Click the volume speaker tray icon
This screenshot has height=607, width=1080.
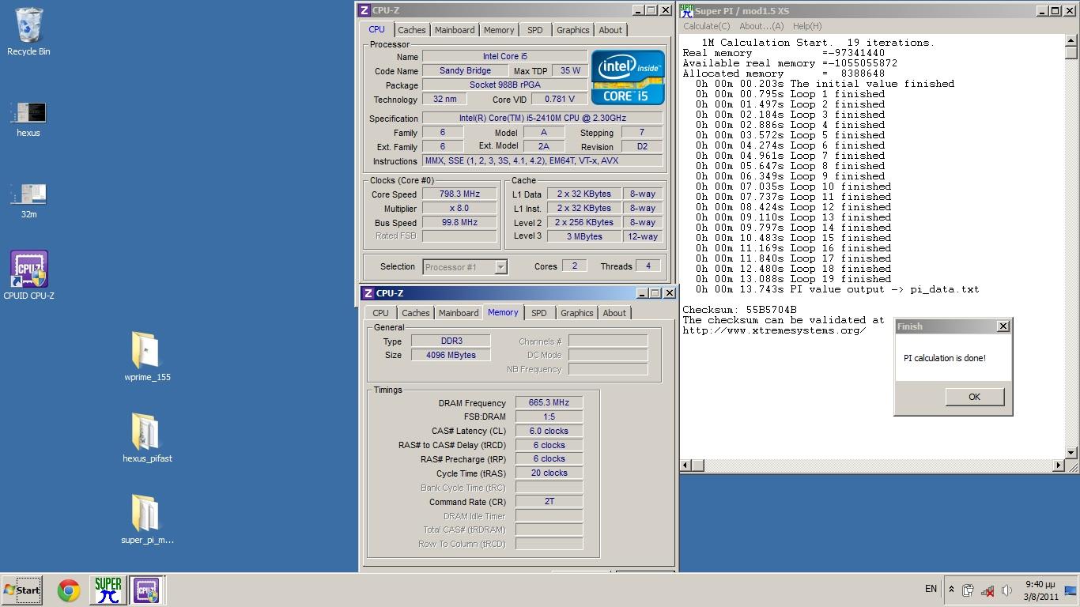point(1006,590)
